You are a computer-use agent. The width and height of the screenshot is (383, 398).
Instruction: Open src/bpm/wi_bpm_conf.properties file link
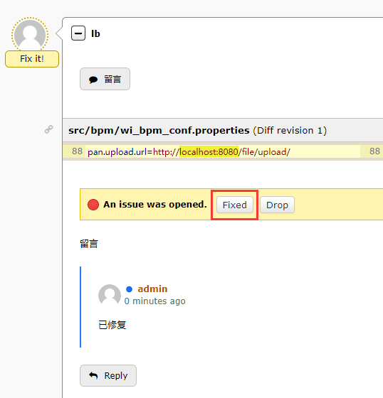pos(159,131)
